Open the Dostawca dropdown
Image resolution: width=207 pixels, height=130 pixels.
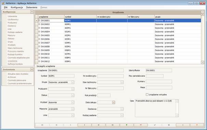pos(122,109)
